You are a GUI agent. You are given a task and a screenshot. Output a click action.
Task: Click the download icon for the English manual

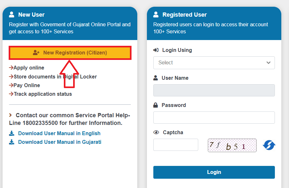[12, 133]
